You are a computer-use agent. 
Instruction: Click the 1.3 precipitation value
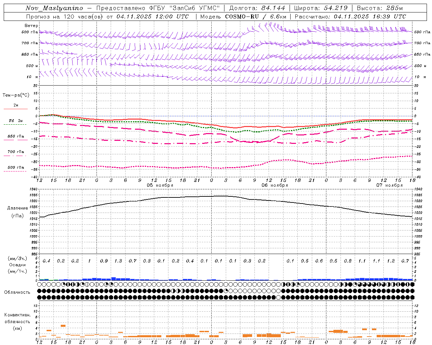point(118,261)
